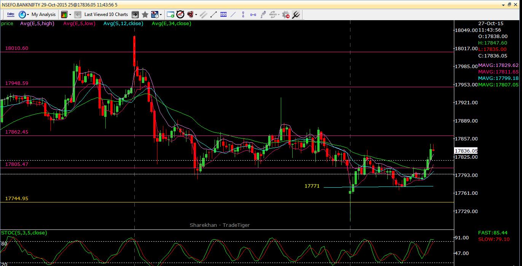Toggle the Avg(S,12,close) moving average legend

pyautogui.click(x=123, y=23)
